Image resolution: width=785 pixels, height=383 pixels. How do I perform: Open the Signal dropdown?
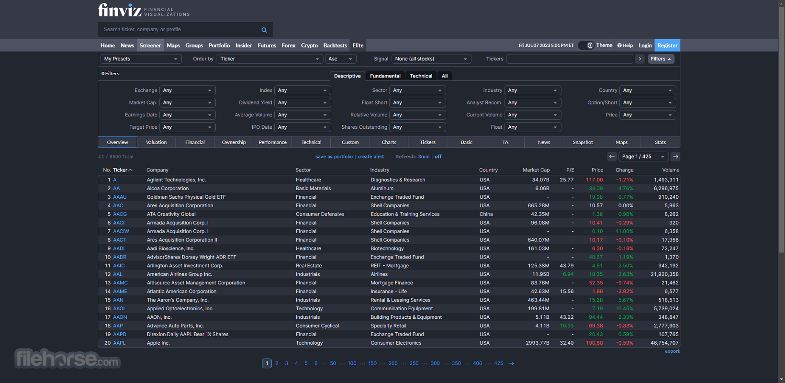click(x=431, y=59)
